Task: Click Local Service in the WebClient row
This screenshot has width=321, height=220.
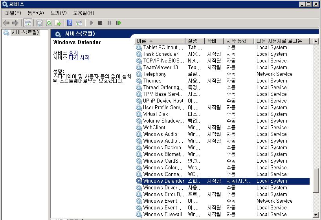Action: click(x=271, y=127)
